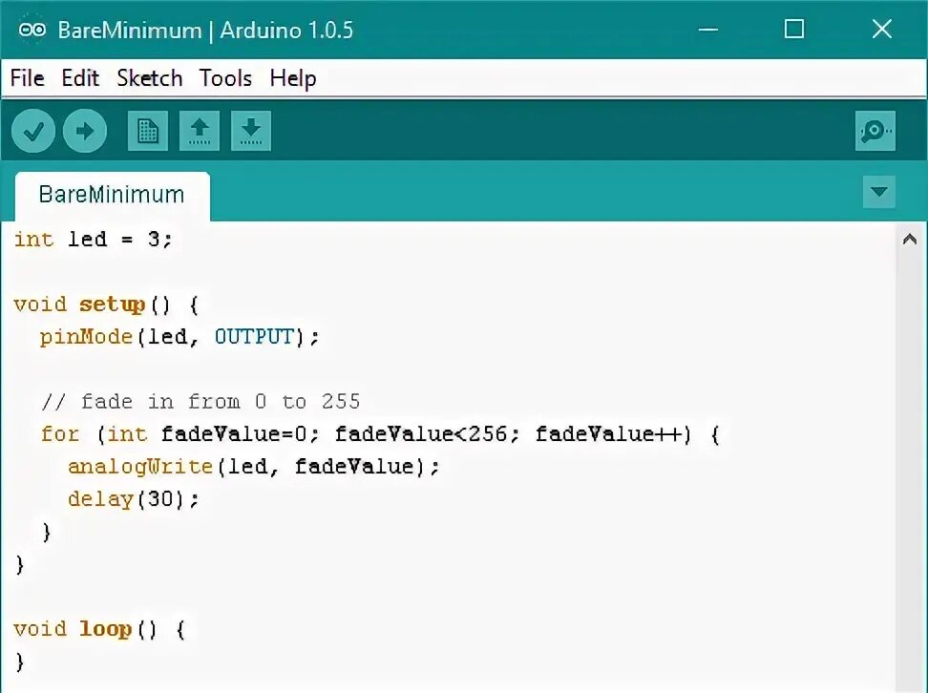Open the File menu
928x693 pixels.
click(28, 78)
